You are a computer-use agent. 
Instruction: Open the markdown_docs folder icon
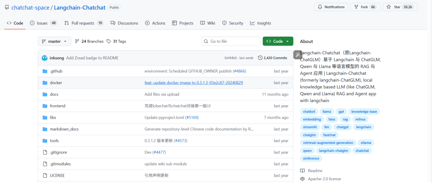pos(45,129)
